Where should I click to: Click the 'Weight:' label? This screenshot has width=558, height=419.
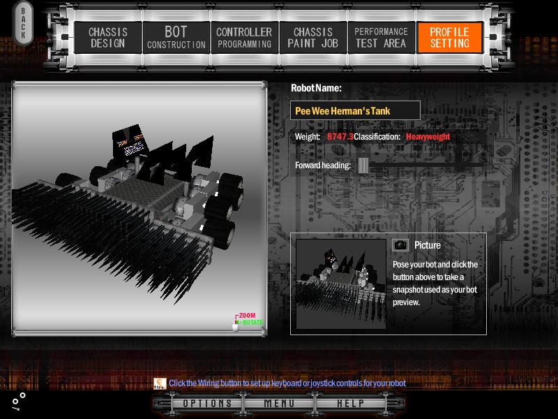click(308, 136)
